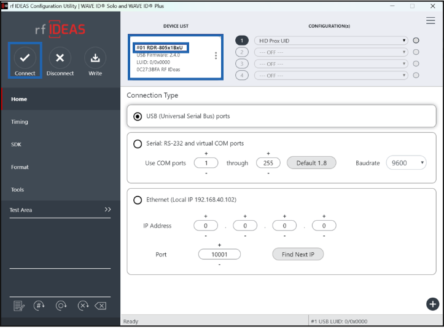Increase the second IP address octet
444x329 pixels.
pos(245,216)
